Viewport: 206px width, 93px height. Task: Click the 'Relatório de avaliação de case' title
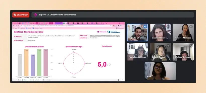(28, 32)
